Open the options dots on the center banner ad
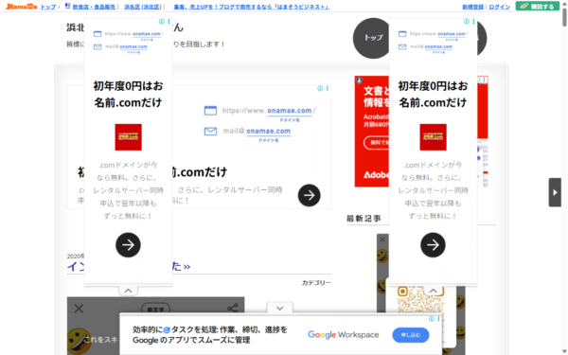Image resolution: width=568 pixels, height=355 pixels. click(328, 88)
